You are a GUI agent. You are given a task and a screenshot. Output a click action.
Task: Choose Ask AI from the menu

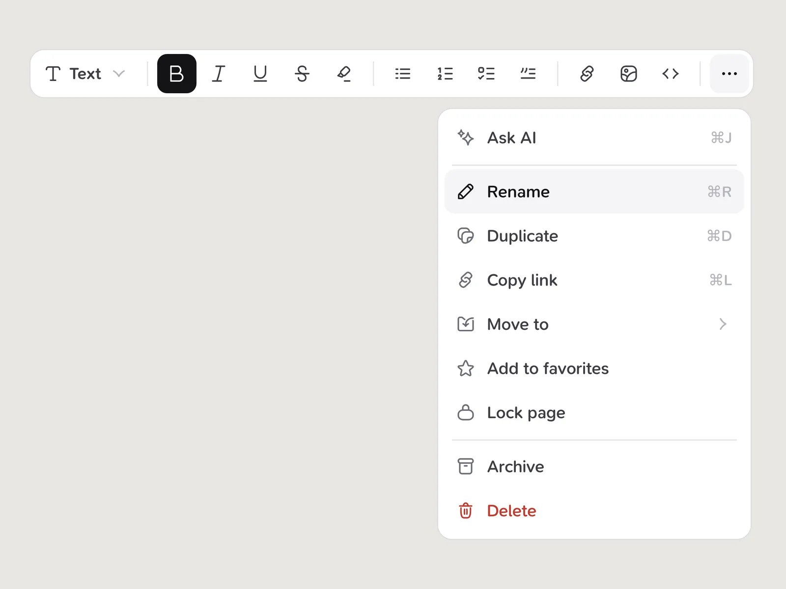click(594, 138)
